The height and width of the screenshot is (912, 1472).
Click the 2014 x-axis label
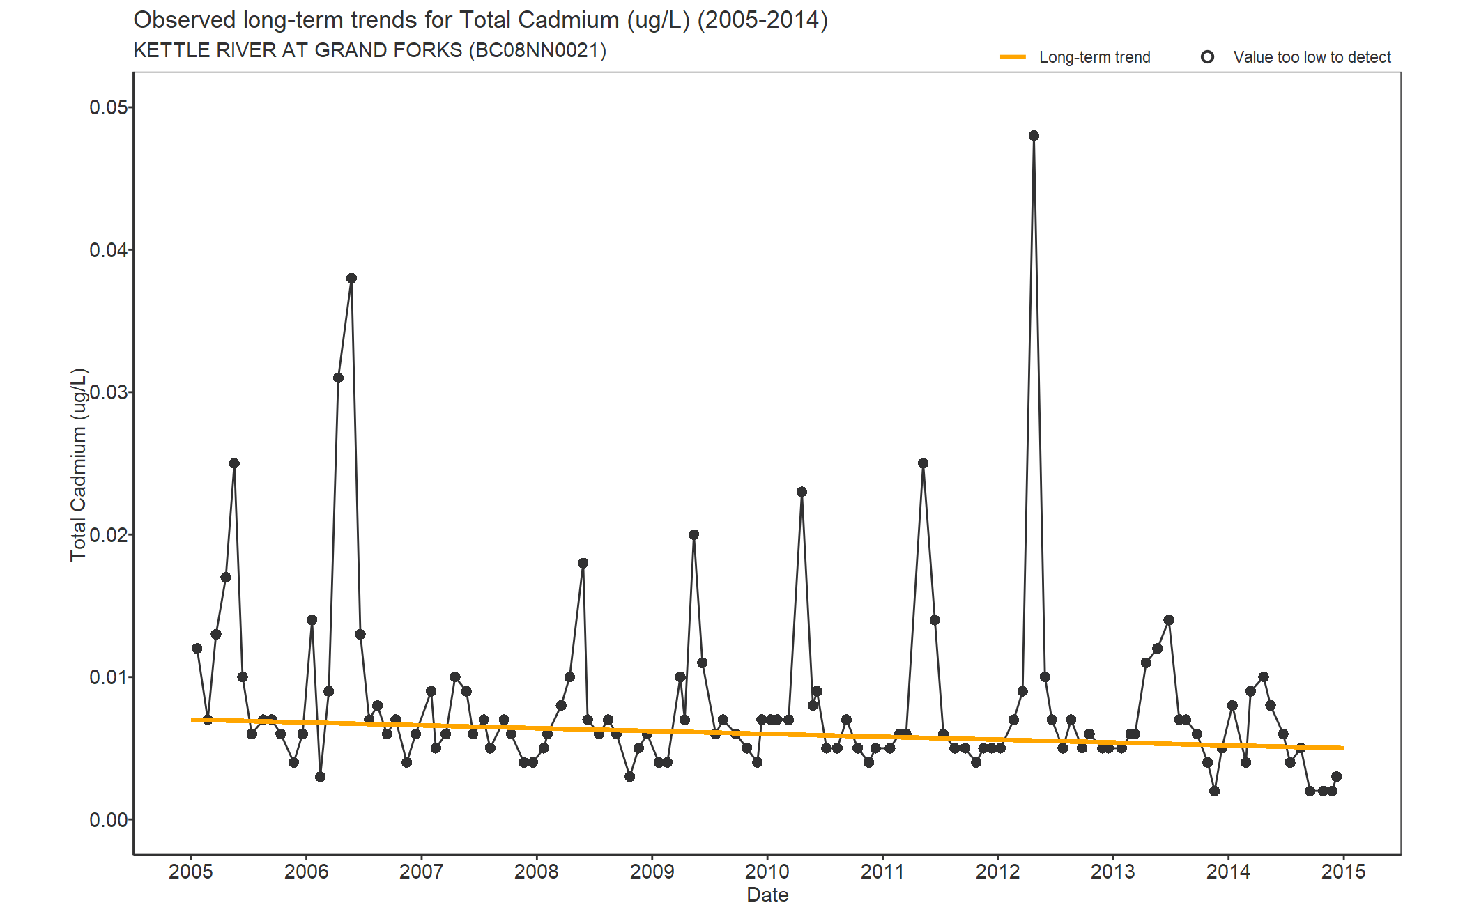(x=1229, y=872)
